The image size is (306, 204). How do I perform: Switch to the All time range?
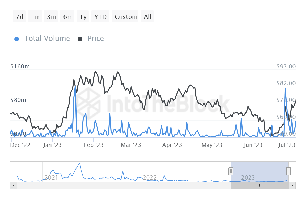(147, 16)
